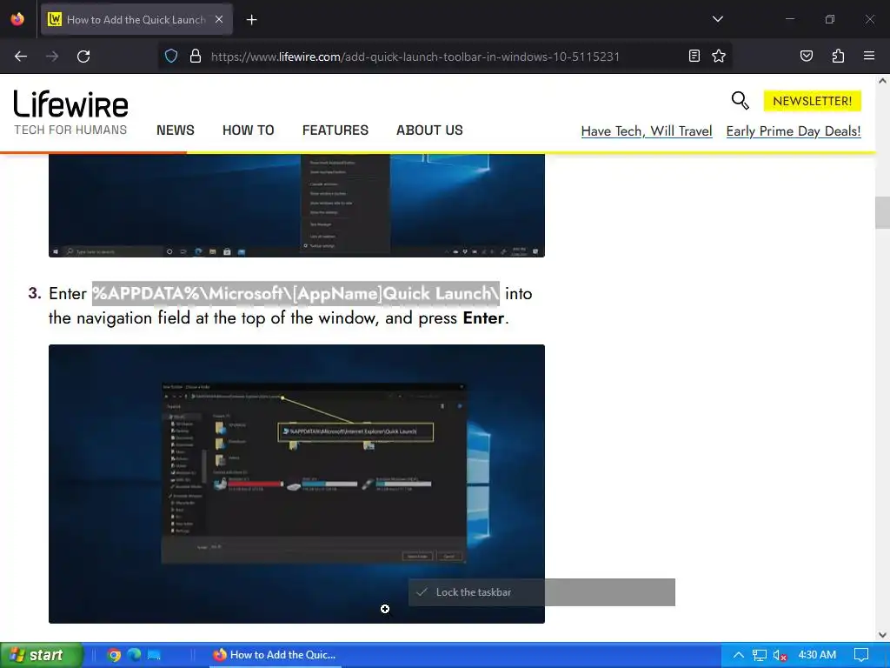Go forward one page
This screenshot has width=890, height=668.
point(52,57)
